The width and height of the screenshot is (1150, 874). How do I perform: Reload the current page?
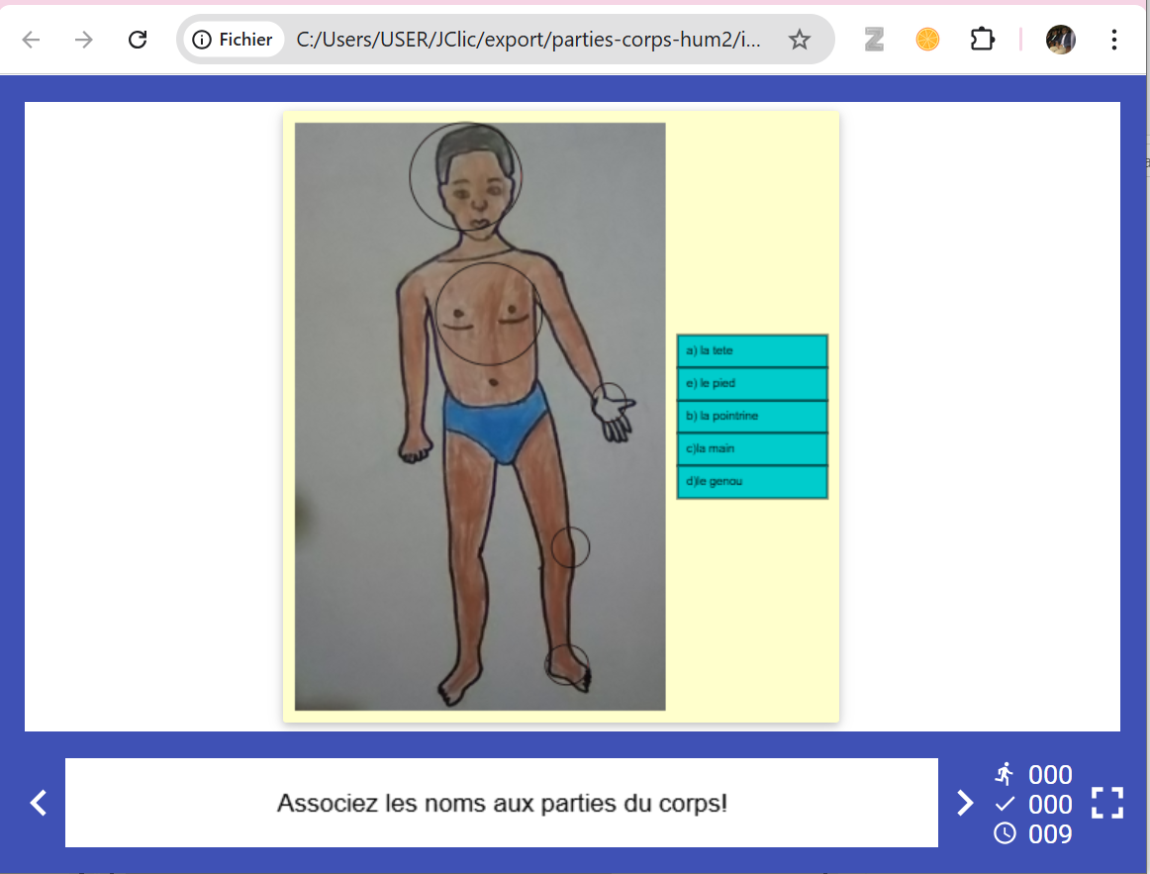139,40
